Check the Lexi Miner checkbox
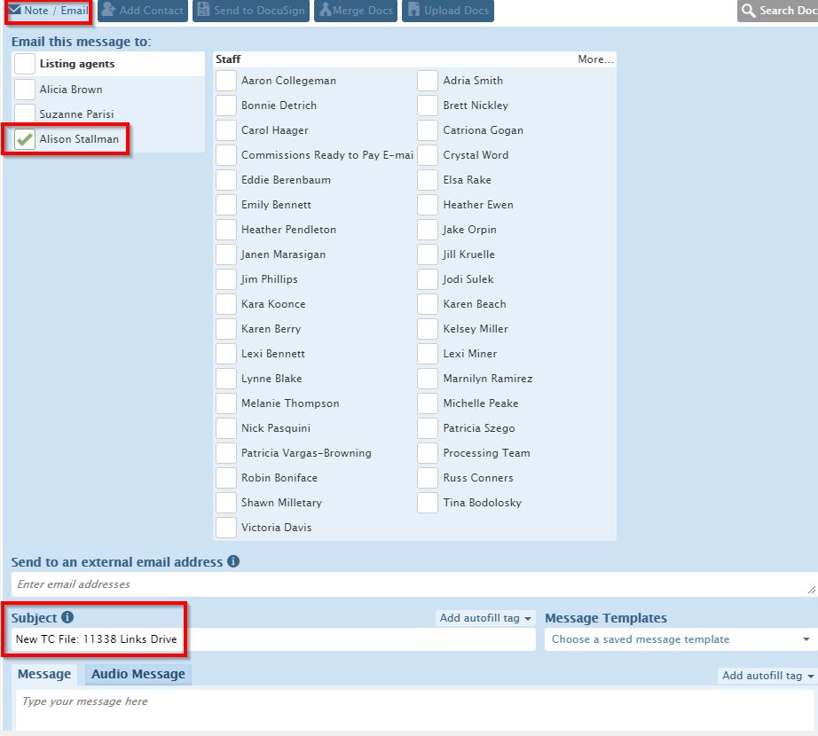 (428, 354)
